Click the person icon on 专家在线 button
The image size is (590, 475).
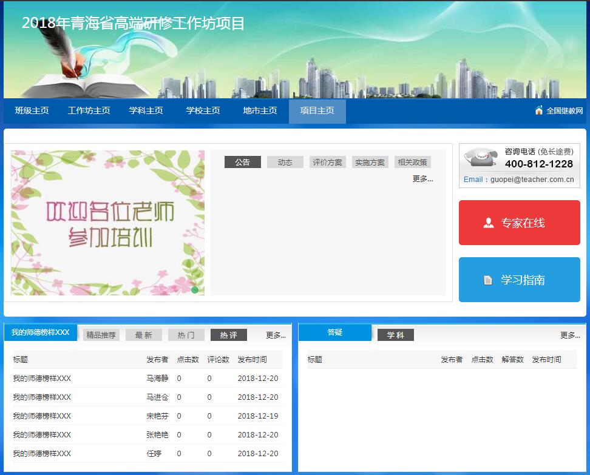pyautogui.click(x=489, y=223)
